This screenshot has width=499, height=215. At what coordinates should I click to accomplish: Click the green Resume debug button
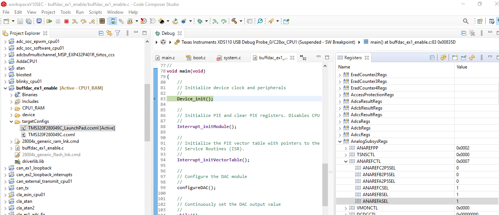point(49,21)
